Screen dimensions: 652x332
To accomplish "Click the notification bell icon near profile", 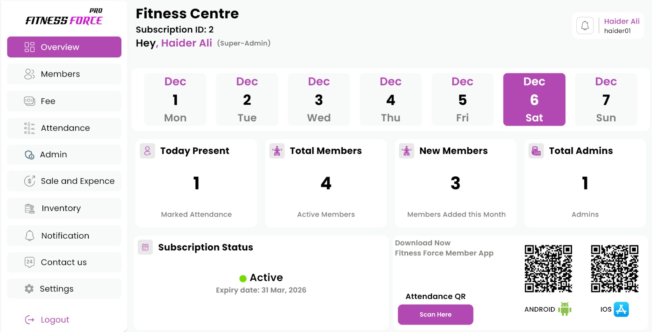I will (x=585, y=26).
